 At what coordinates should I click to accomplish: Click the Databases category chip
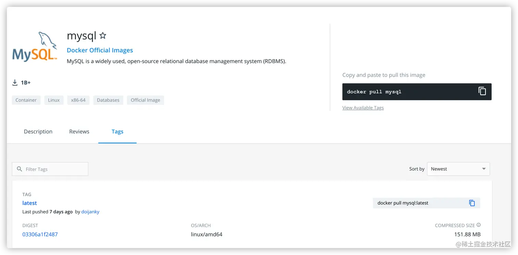click(x=108, y=100)
